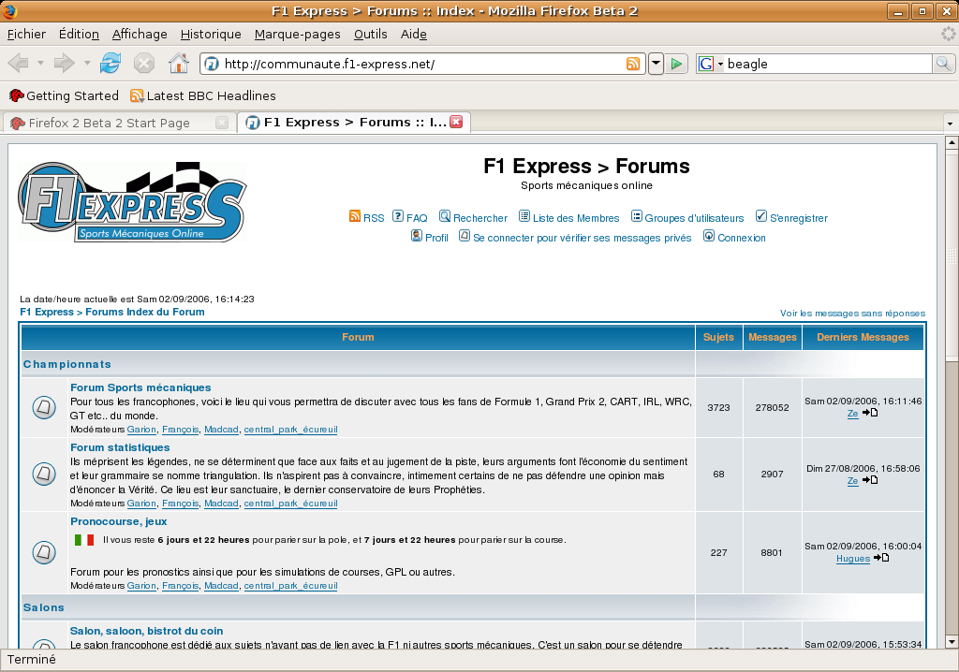Select the F1 Express Forums tab
Screen dimensions: 959x672
(353, 123)
